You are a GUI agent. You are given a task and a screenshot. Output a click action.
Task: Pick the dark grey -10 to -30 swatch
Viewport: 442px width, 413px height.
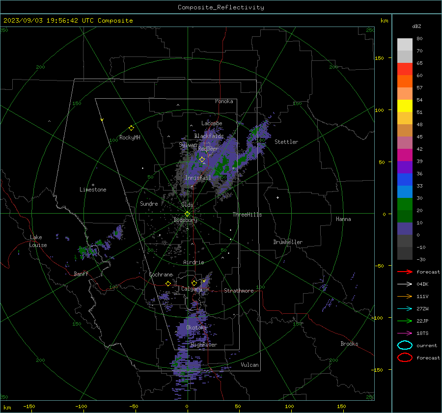(x=405, y=253)
